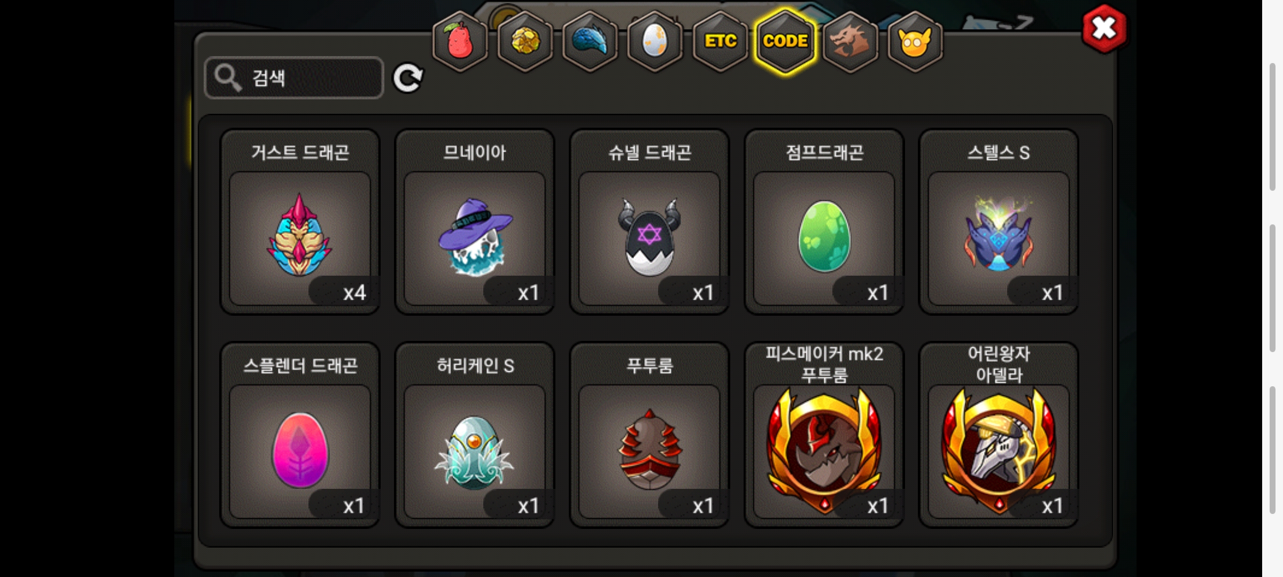Close the inventory with red X

click(1104, 28)
